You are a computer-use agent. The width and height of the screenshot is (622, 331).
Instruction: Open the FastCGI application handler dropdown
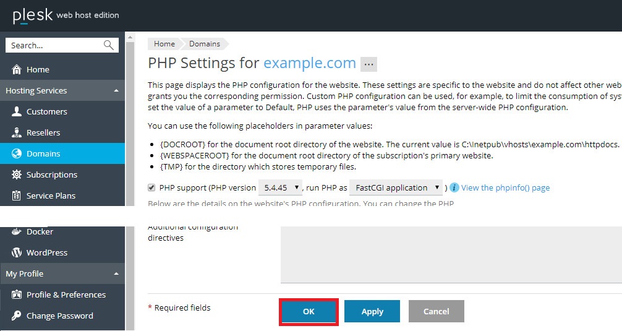tap(396, 187)
